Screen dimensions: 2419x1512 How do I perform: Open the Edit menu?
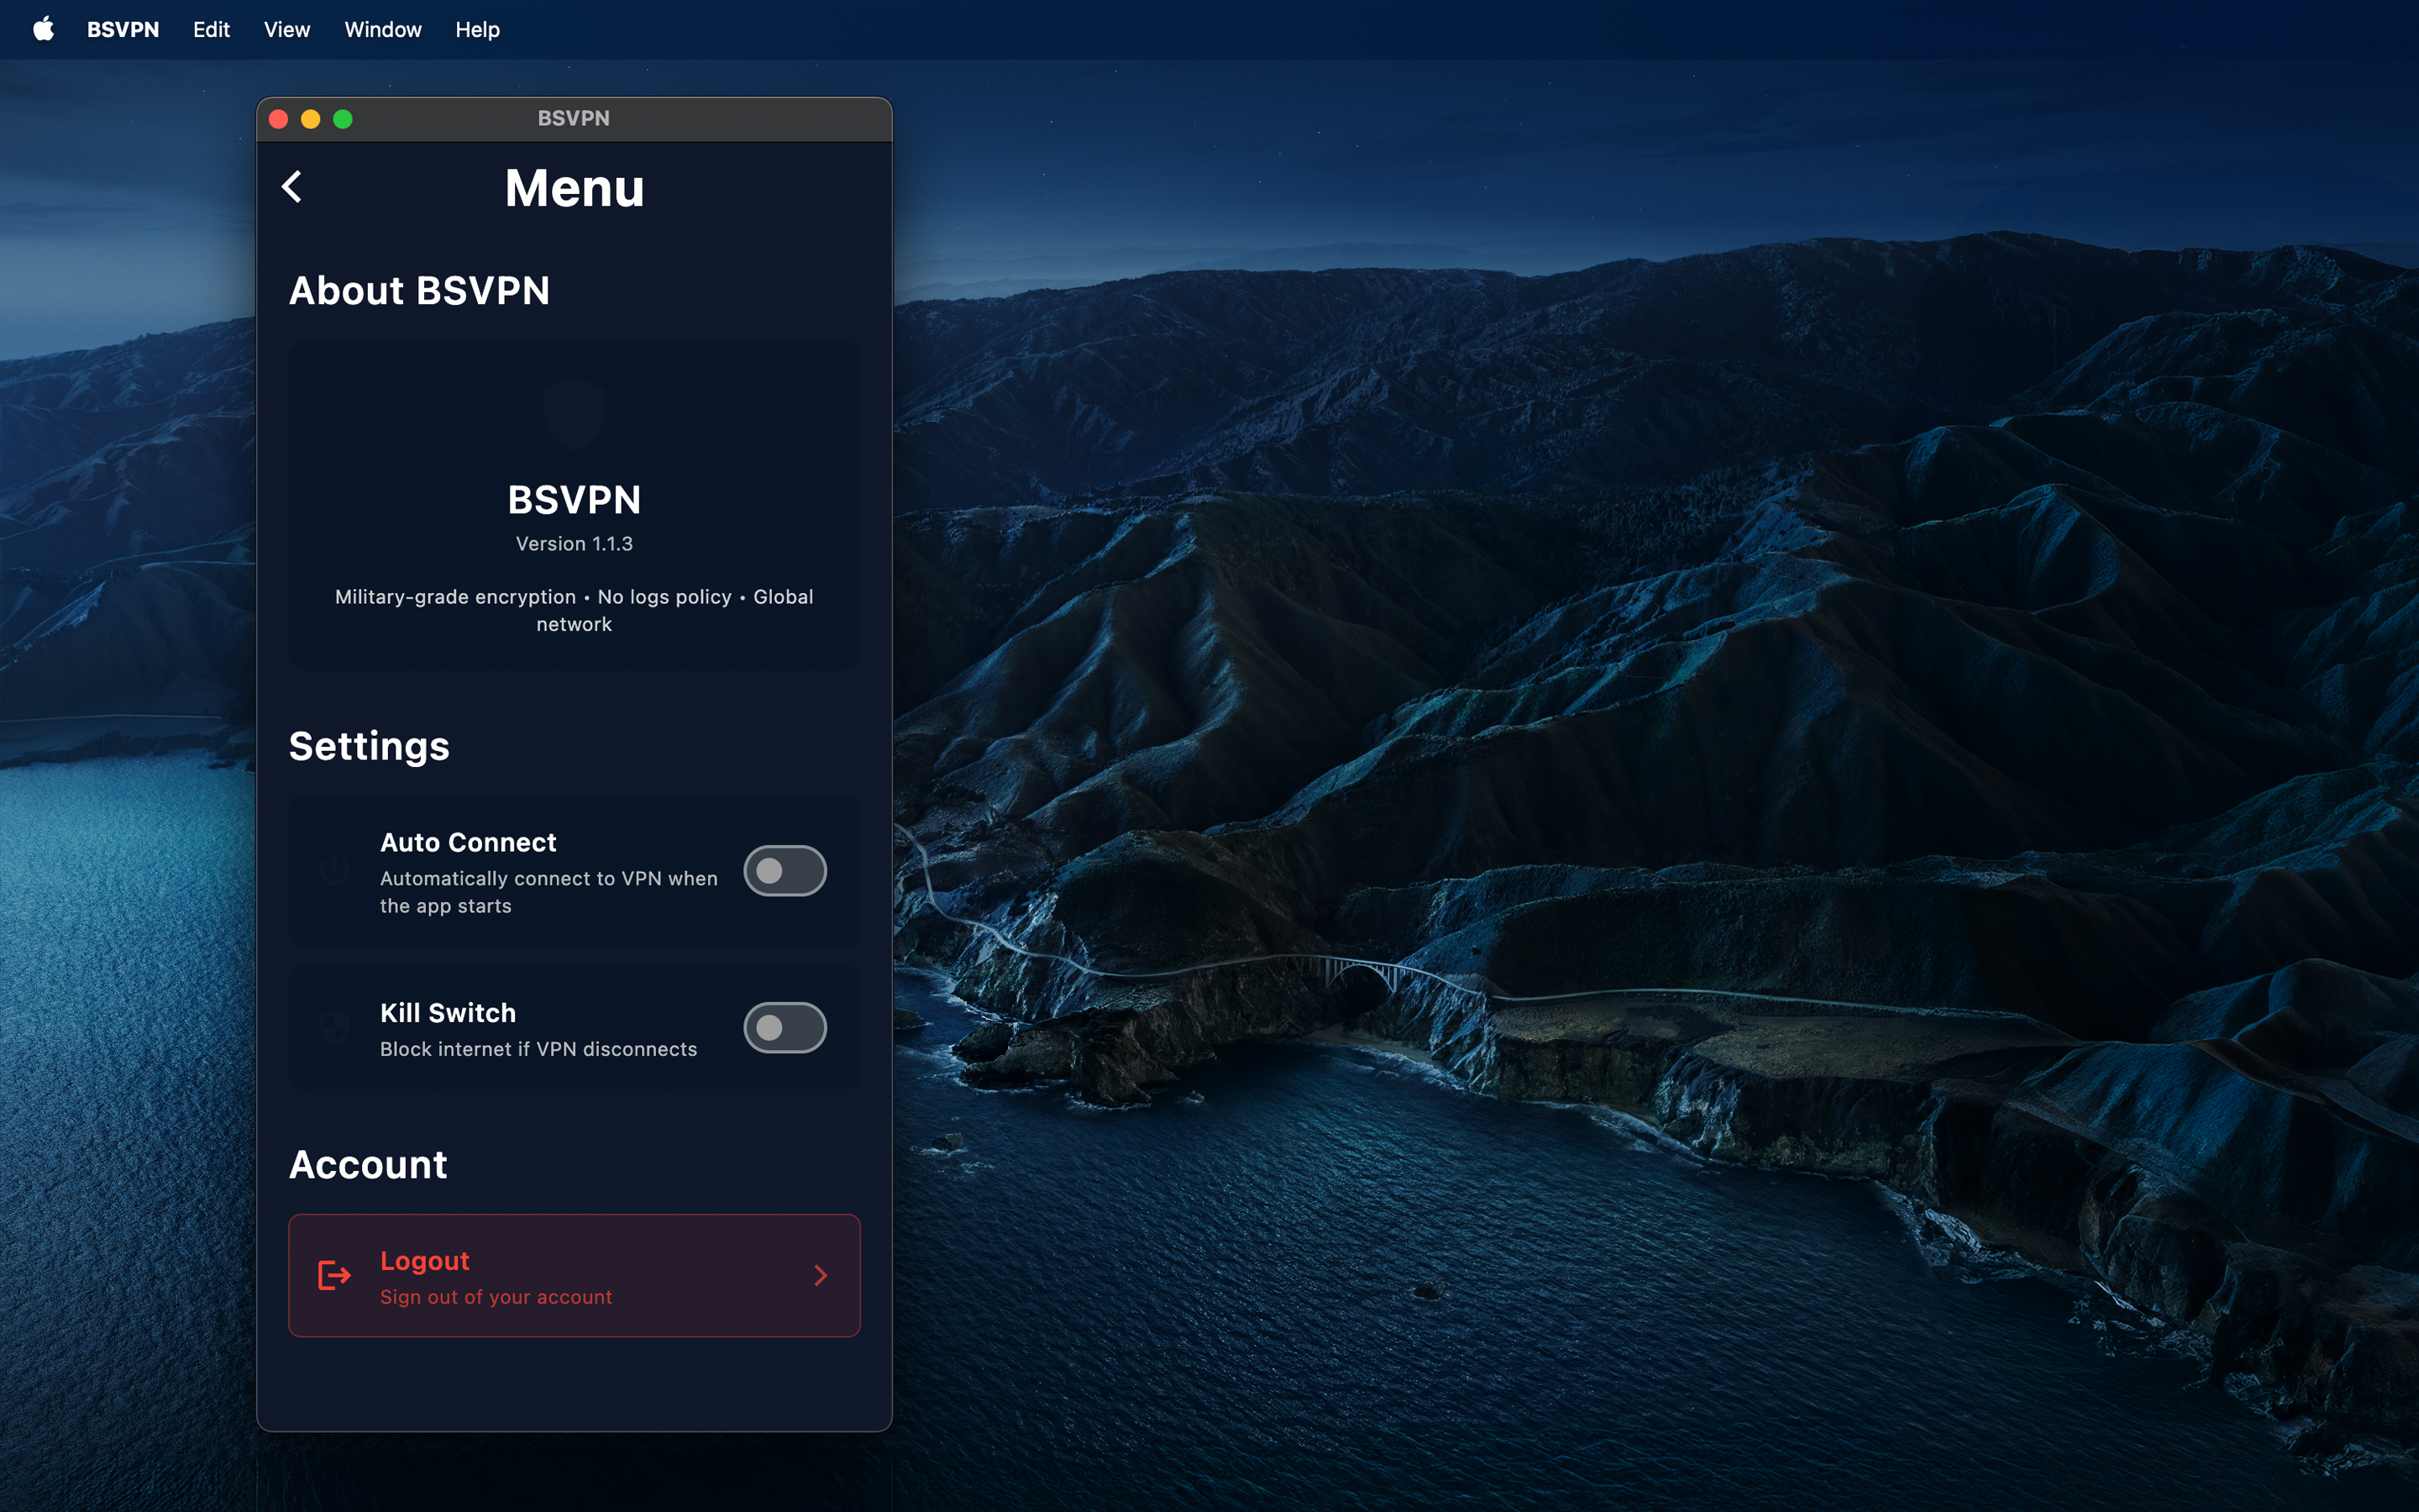tap(211, 29)
